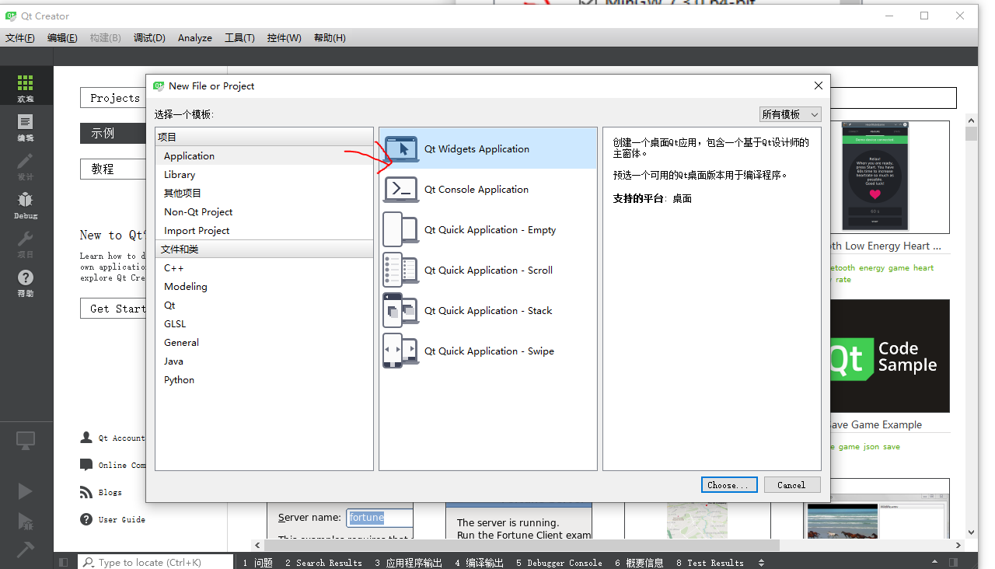Screen dimensions: 995x569
Task: Toggle the left sidebar icon in status bar
Action: [x=64, y=562]
